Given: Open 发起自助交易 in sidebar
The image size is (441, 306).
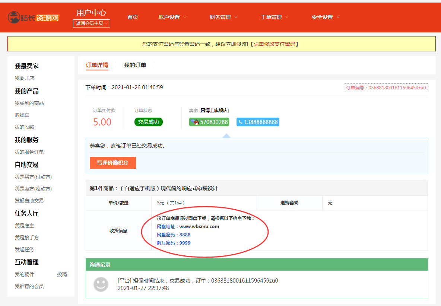Looking at the screenshot, I should pos(29,201).
